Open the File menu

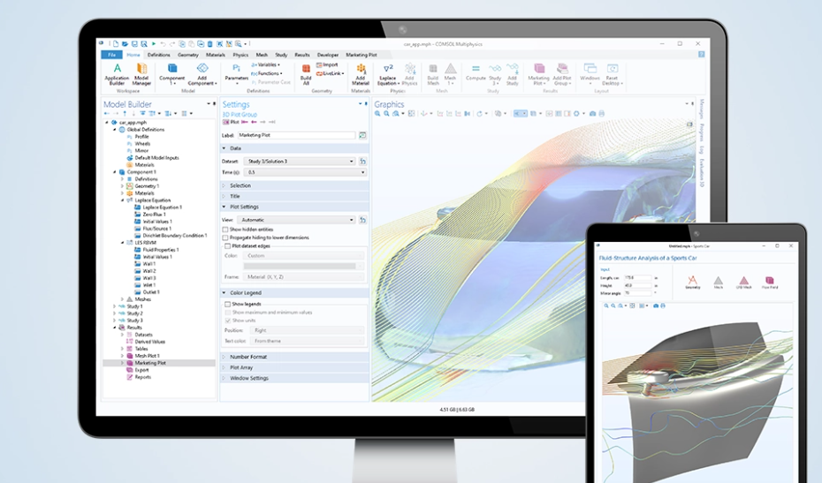(x=111, y=55)
